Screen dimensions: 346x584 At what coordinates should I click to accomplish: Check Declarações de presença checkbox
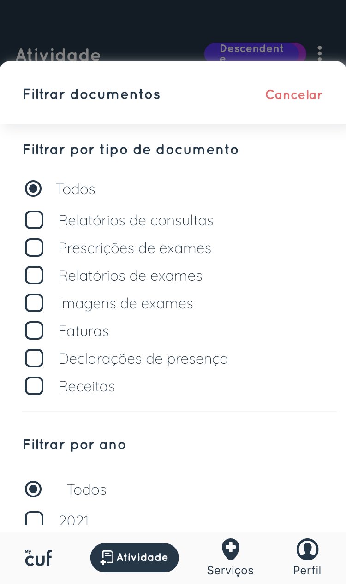click(x=34, y=359)
